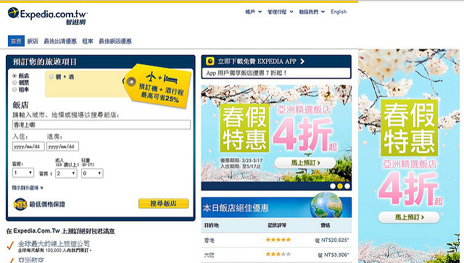Select the 機票 flight radio button
This screenshot has height=263, width=464.
click(14, 83)
